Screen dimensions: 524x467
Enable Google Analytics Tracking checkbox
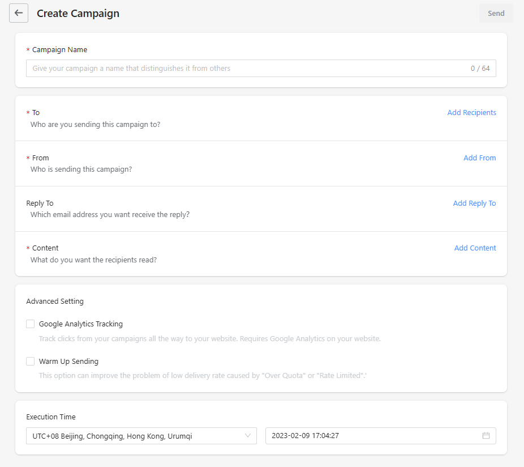pyautogui.click(x=31, y=324)
